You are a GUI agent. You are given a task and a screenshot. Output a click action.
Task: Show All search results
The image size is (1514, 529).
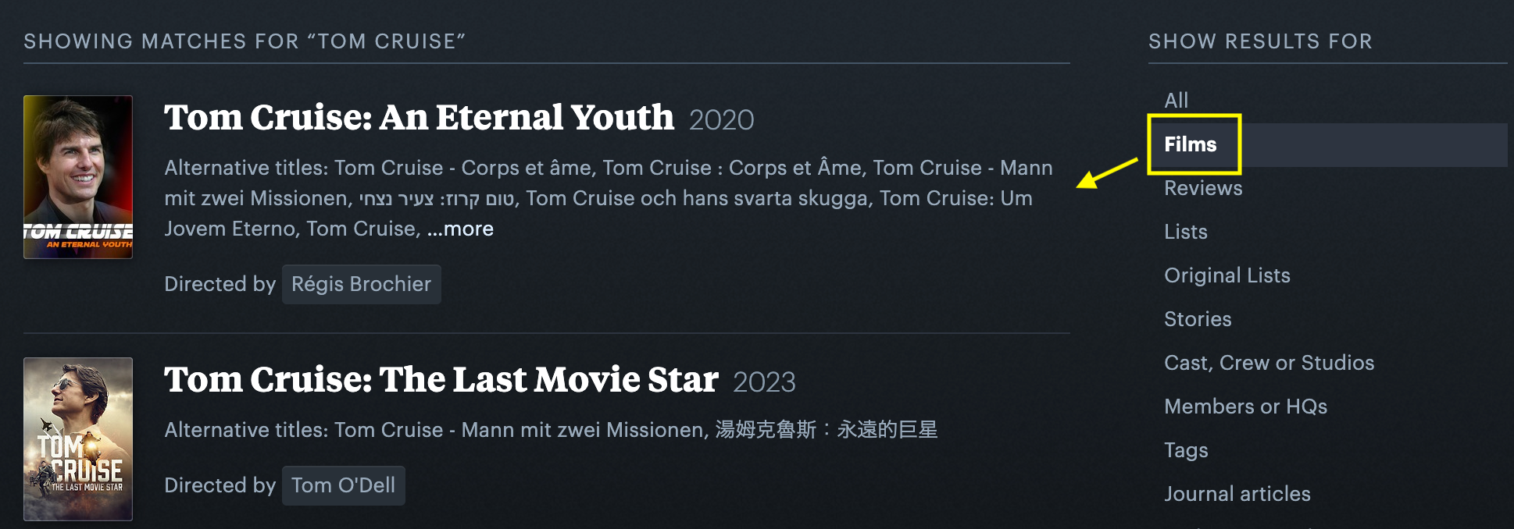pyautogui.click(x=1176, y=100)
